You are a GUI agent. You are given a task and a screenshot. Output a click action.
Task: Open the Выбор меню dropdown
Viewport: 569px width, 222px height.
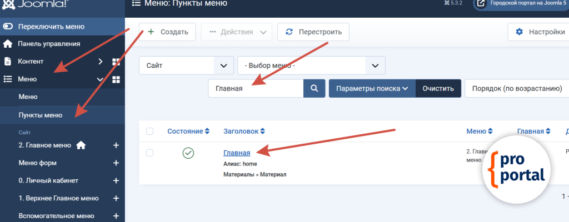click(x=311, y=65)
